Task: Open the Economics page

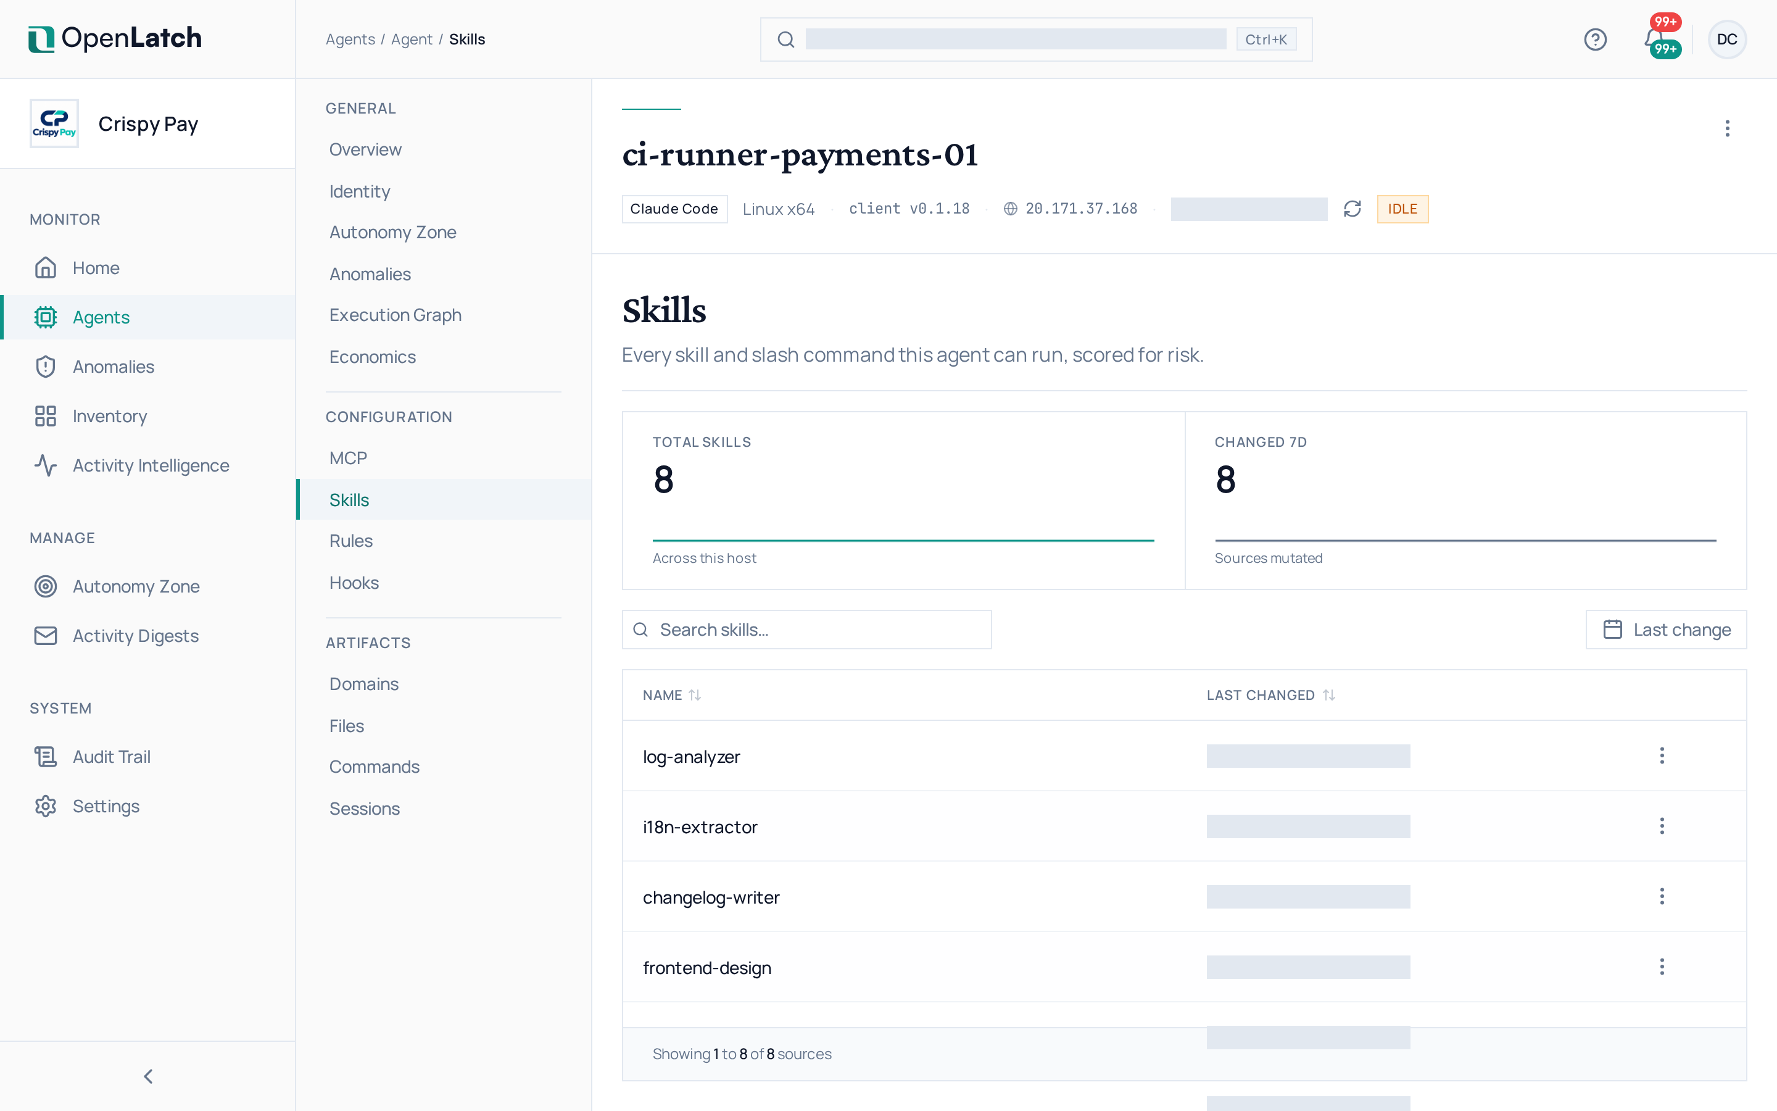Action: [x=372, y=356]
